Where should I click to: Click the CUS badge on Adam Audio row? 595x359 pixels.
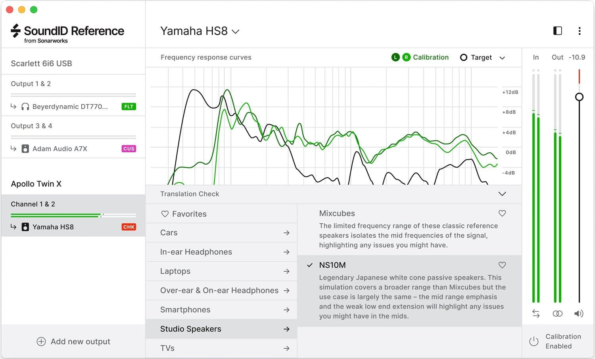(x=129, y=149)
